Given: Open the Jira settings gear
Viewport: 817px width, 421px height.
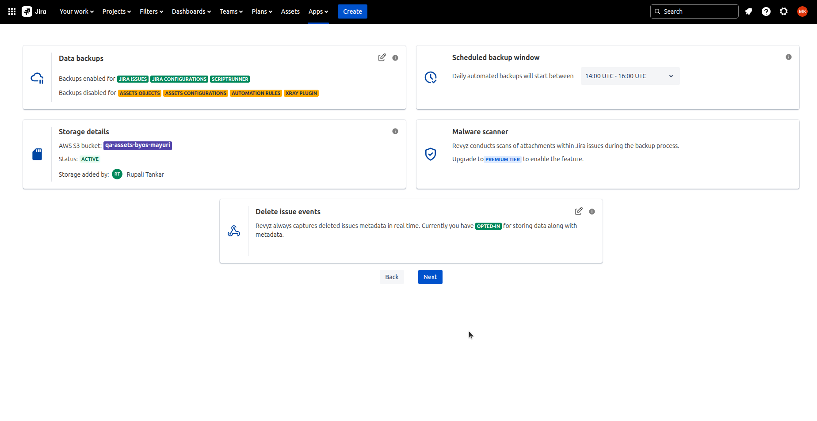Looking at the screenshot, I should tap(784, 11).
